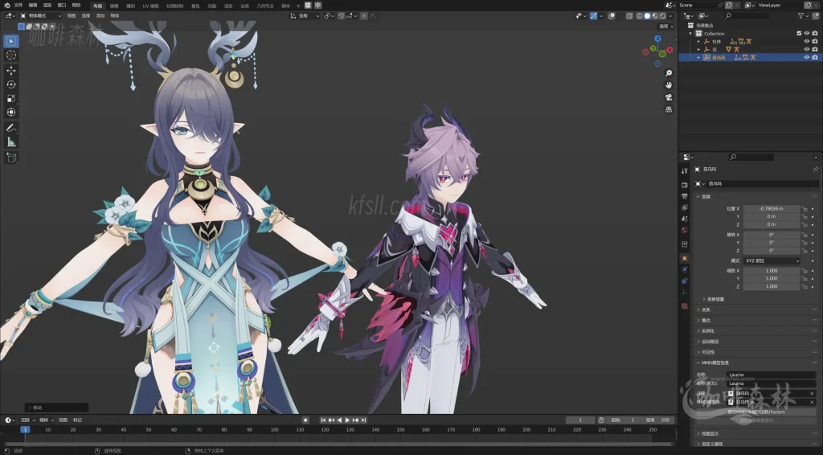Open the Output properties tab
Screen dimensions: 823x455
[x=685, y=196]
